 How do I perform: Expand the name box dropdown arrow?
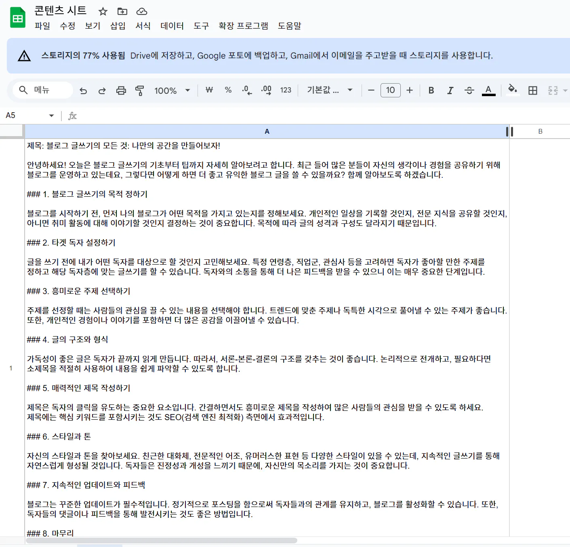pyautogui.click(x=51, y=116)
